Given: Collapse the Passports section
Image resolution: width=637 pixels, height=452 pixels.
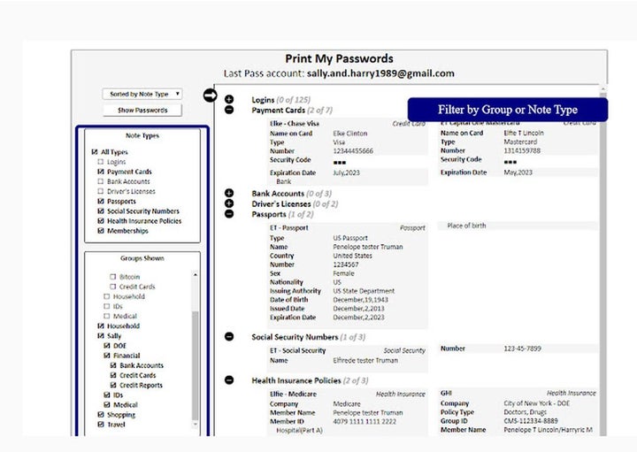Looking at the screenshot, I should pyautogui.click(x=229, y=214).
